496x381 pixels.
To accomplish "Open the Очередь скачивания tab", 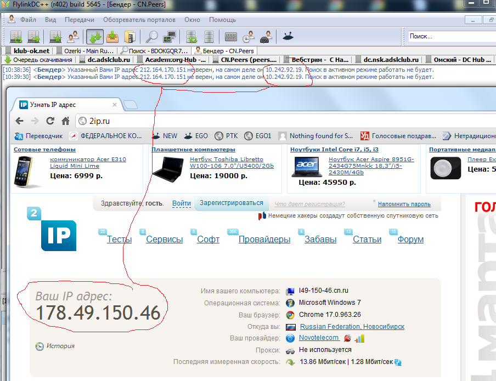I will point(39,60).
